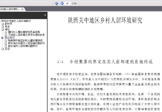Open bookmark 陕西关中地区乡村人居环境研究
Image resolution: width=162 pixels, height=112 pixels.
pos(25,41)
